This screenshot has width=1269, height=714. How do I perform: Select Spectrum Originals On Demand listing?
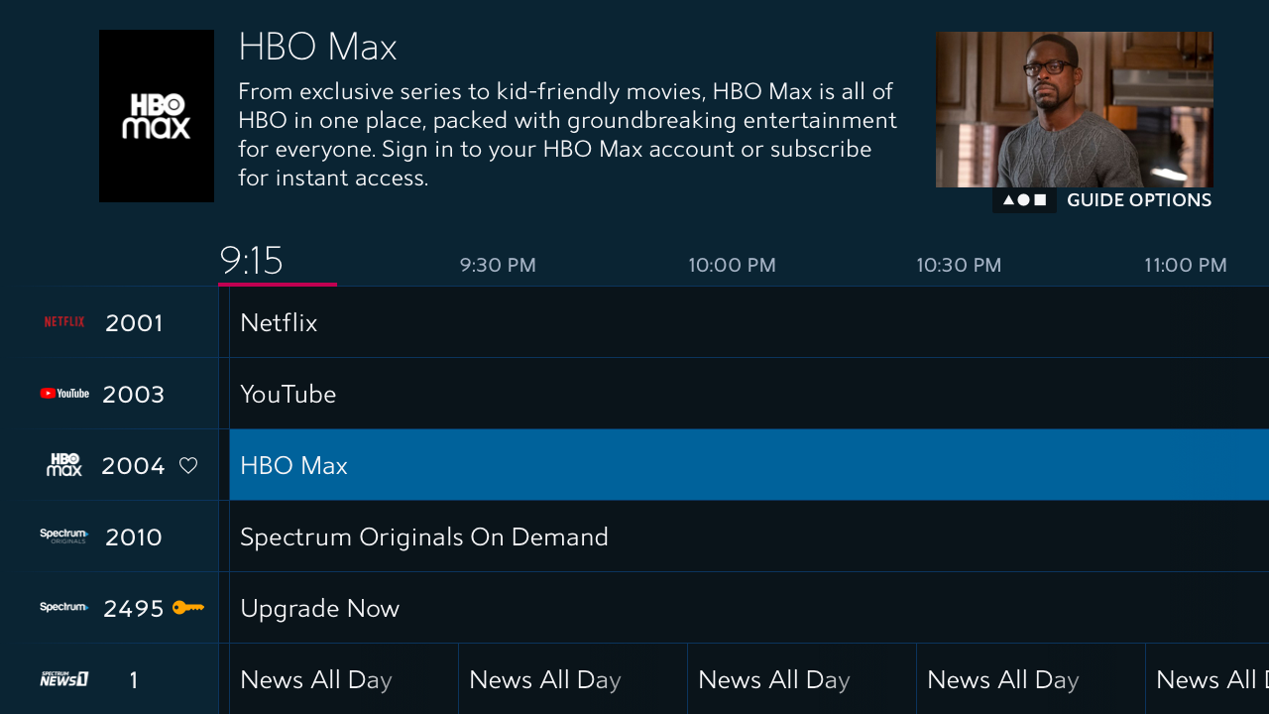(x=749, y=536)
